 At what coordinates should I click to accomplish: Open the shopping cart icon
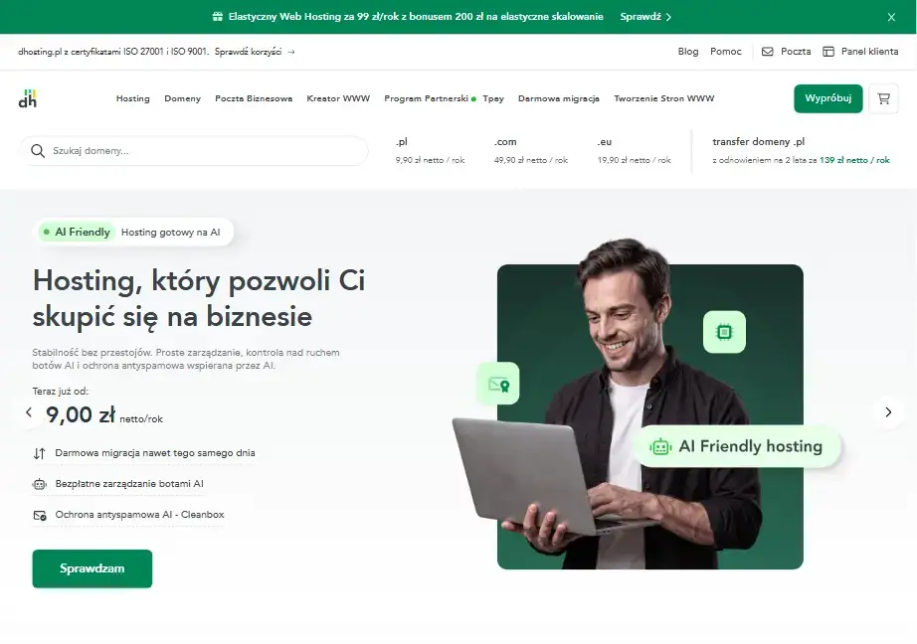[883, 98]
